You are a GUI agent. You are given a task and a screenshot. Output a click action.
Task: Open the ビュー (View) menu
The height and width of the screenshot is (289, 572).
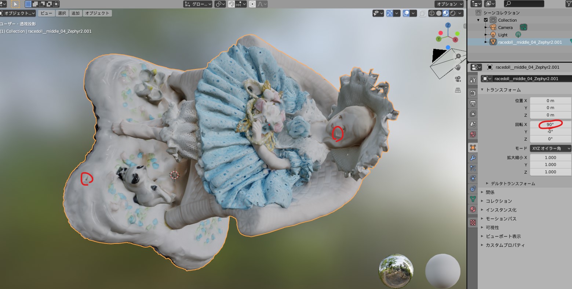coord(46,13)
